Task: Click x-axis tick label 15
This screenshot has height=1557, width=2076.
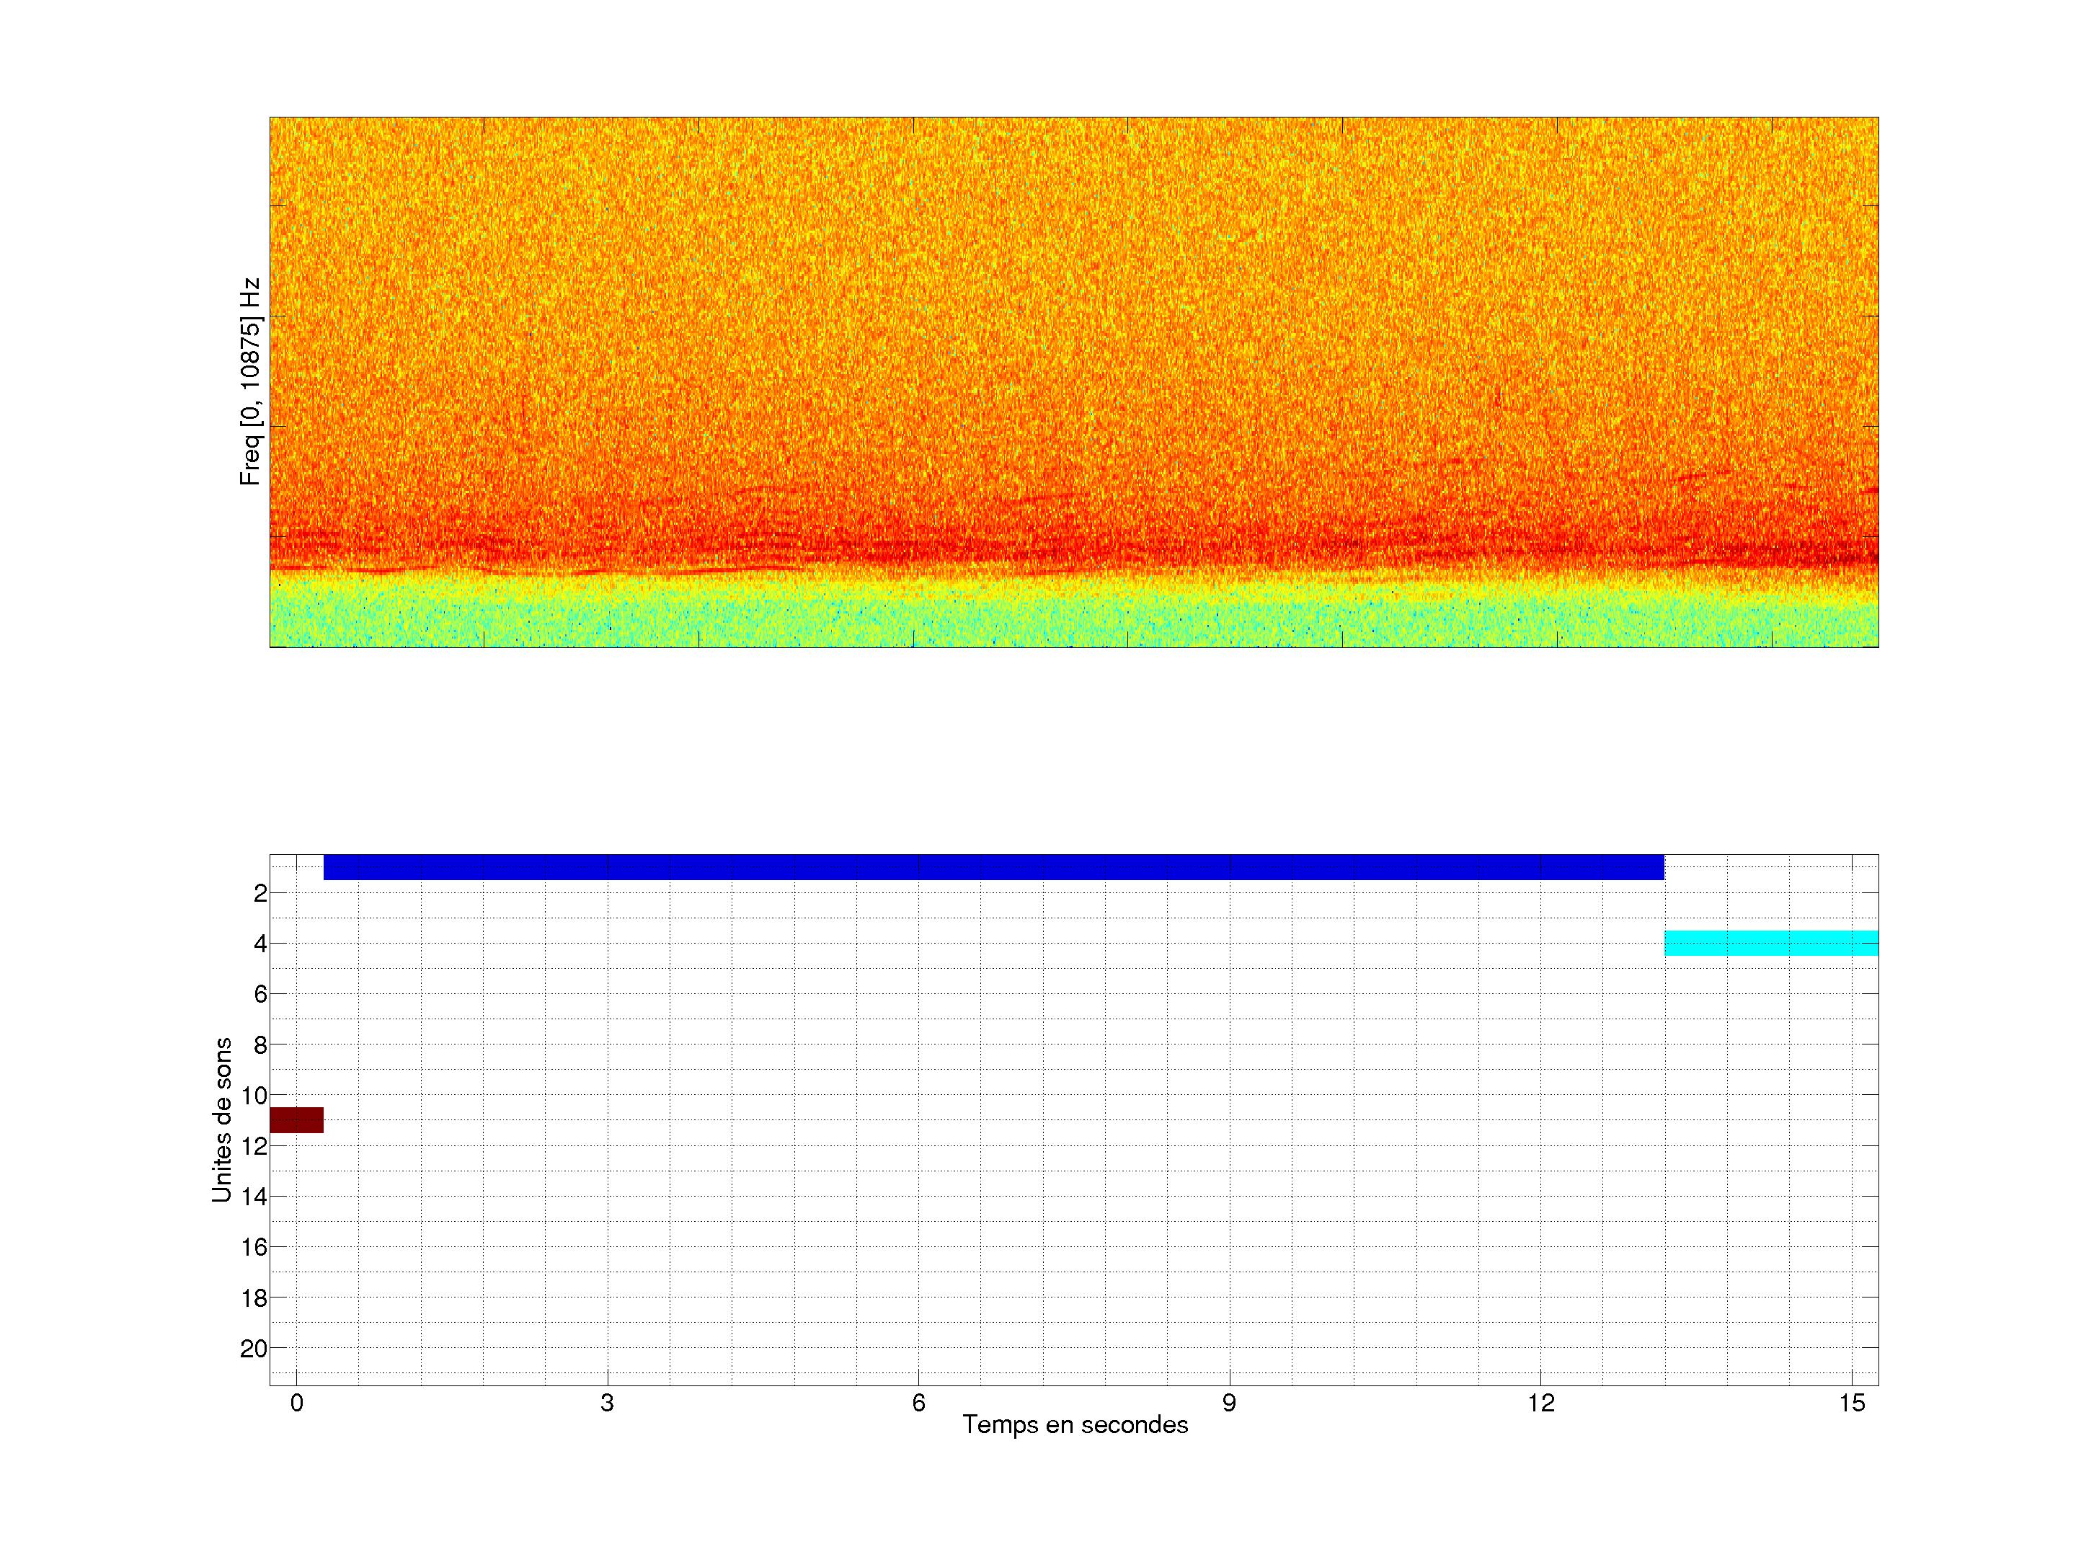Action: pyautogui.click(x=1851, y=1403)
